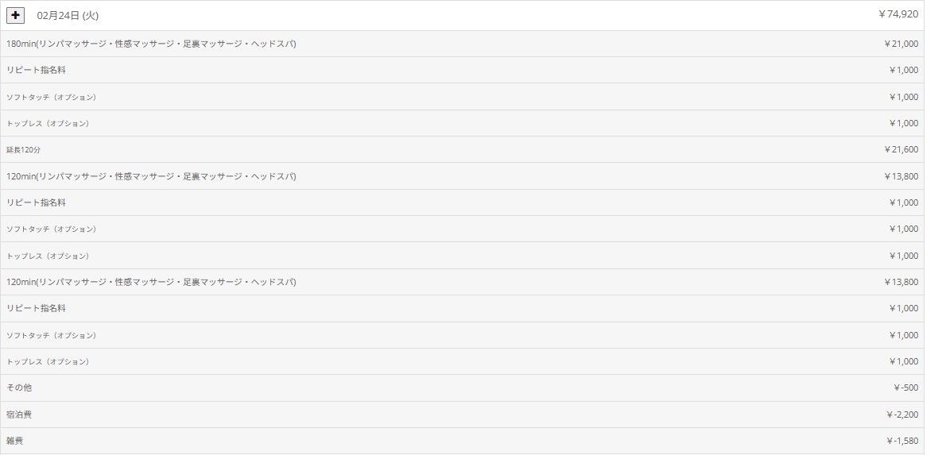Click the ¥-1,580 miscellaneous amount
The image size is (946, 455).
pyautogui.click(x=902, y=441)
